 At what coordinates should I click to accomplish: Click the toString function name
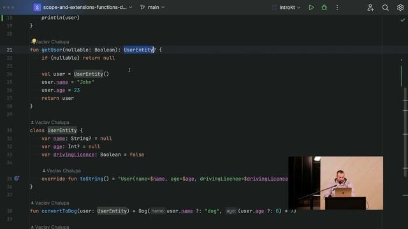coord(92,179)
